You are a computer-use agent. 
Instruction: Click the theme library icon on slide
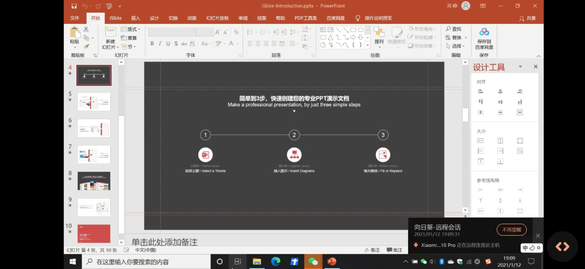[x=205, y=155]
